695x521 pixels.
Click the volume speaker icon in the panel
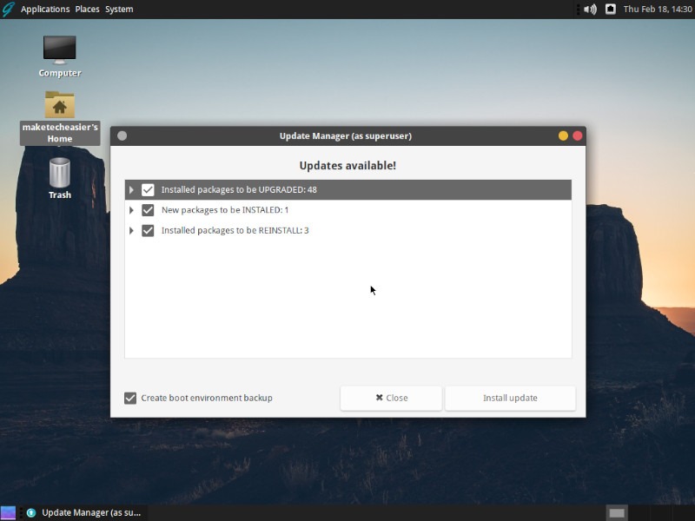590,9
